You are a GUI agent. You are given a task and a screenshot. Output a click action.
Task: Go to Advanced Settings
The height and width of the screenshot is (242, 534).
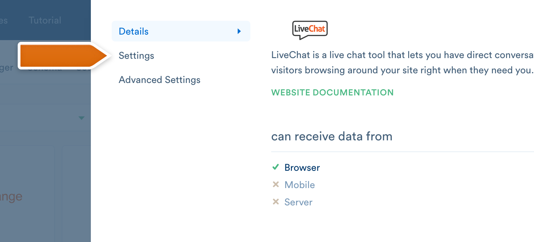(x=160, y=80)
